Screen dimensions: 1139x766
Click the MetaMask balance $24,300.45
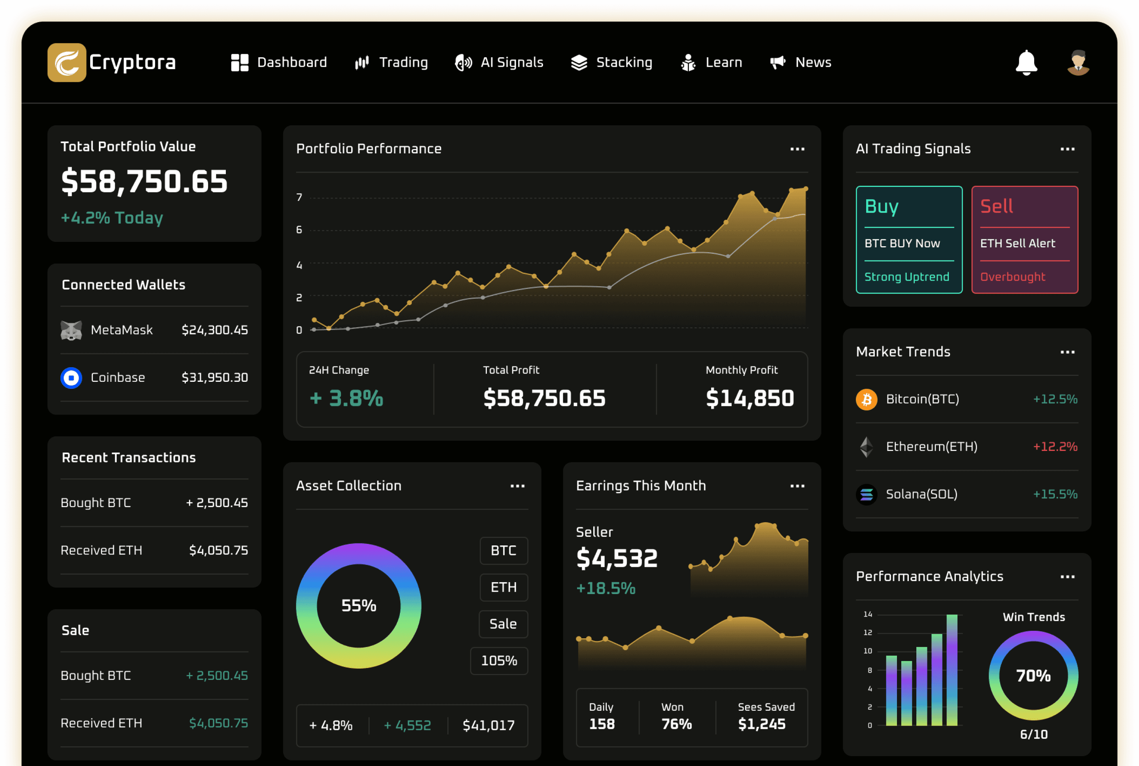(x=215, y=330)
